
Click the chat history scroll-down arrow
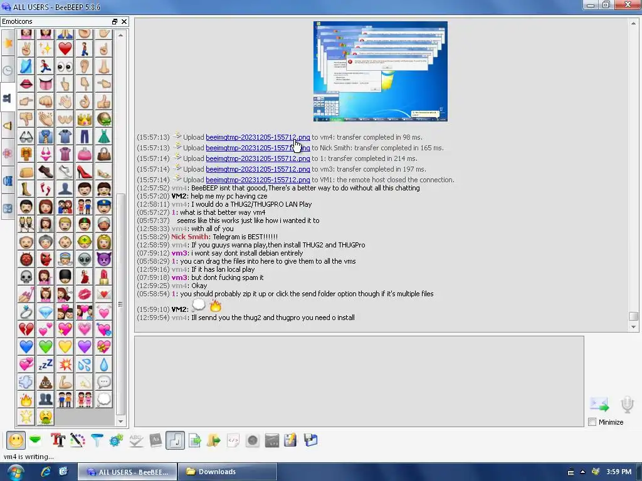pyautogui.click(x=633, y=327)
